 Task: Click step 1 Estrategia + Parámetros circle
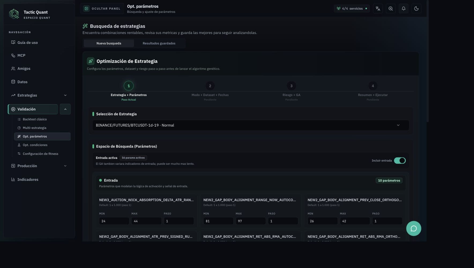[x=129, y=86]
